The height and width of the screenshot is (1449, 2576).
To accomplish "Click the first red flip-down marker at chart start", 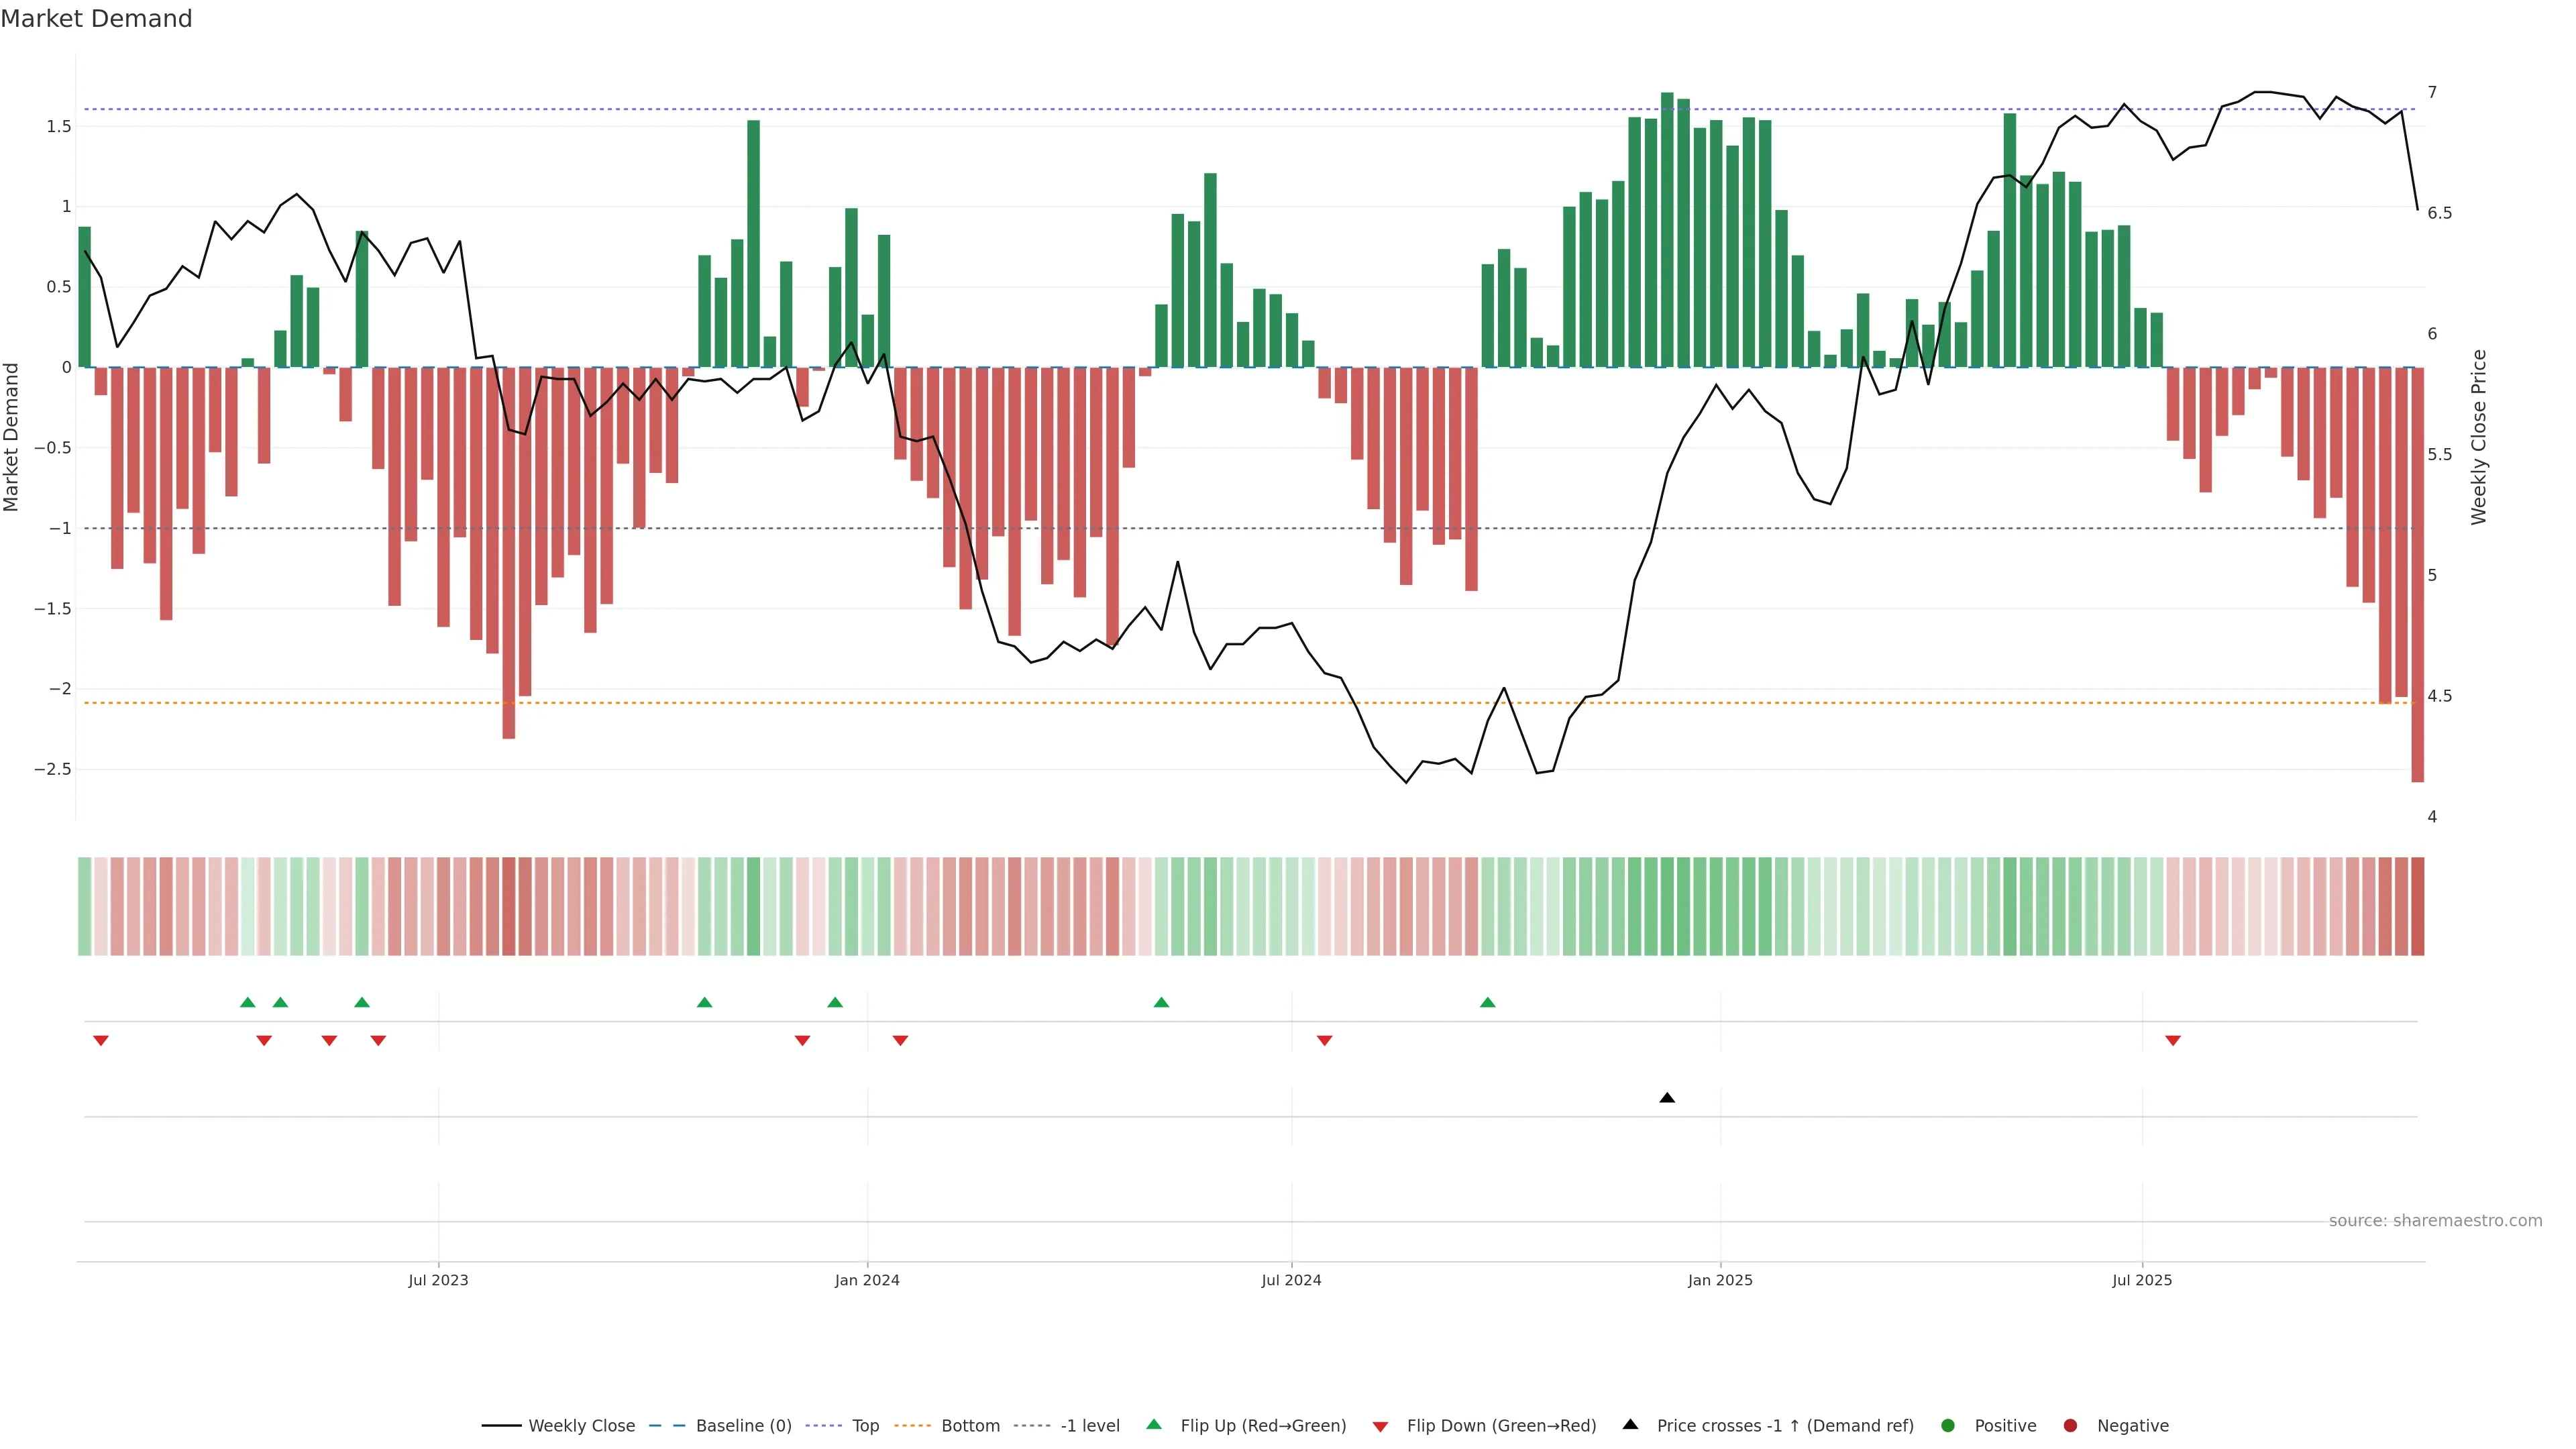I will [x=101, y=1041].
